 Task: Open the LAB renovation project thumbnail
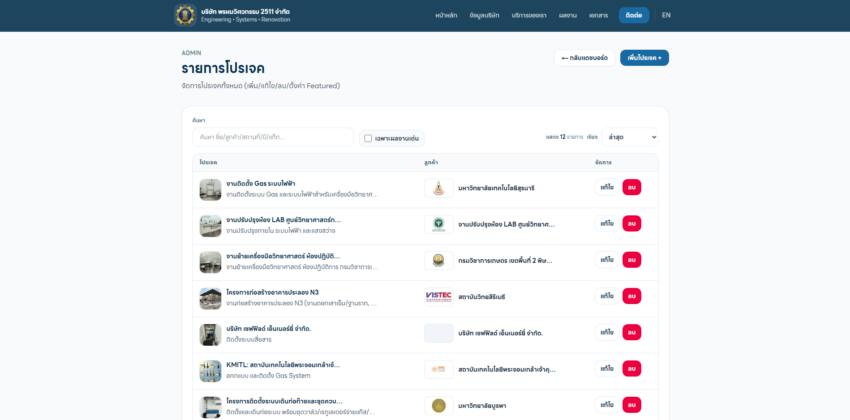210,226
